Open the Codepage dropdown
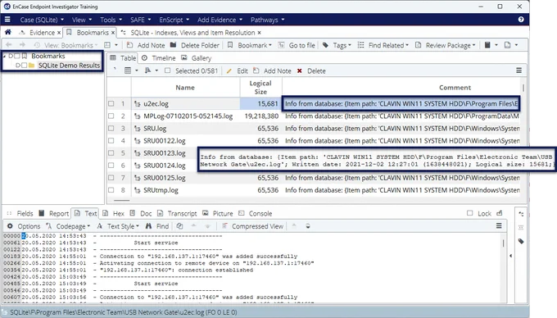This screenshot has height=318, width=557. (x=69, y=226)
